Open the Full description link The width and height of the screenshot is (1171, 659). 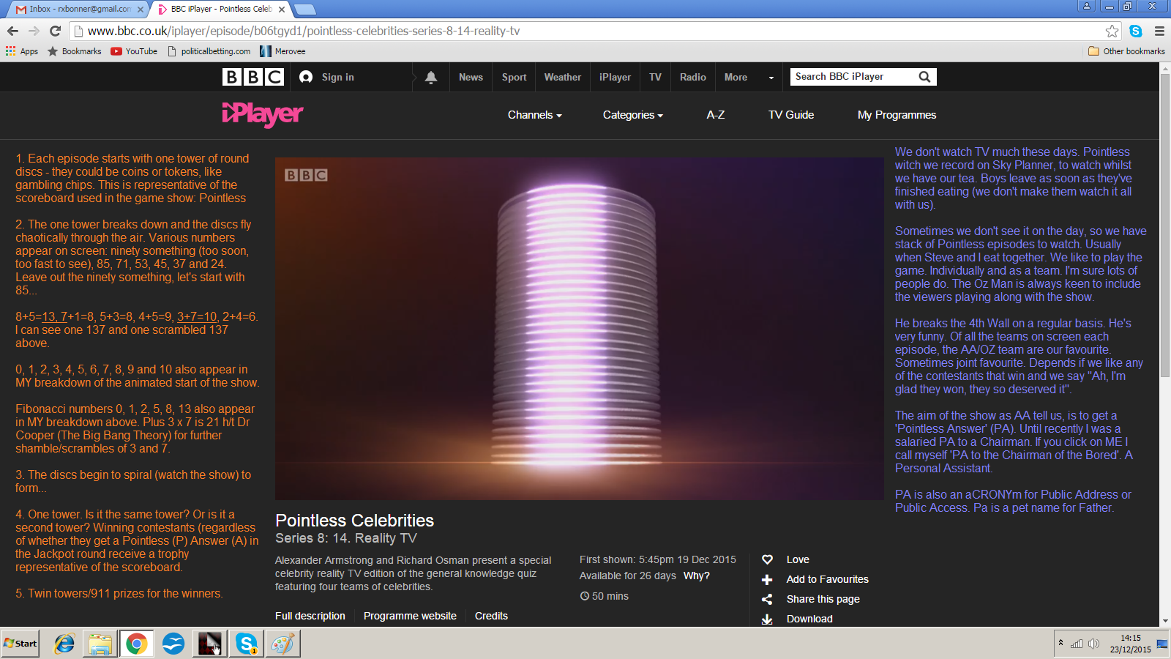(310, 616)
